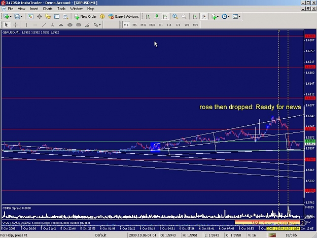Screen dimensions: 317x238
Task: Open the Indicators list icon
Action: click(214, 16)
